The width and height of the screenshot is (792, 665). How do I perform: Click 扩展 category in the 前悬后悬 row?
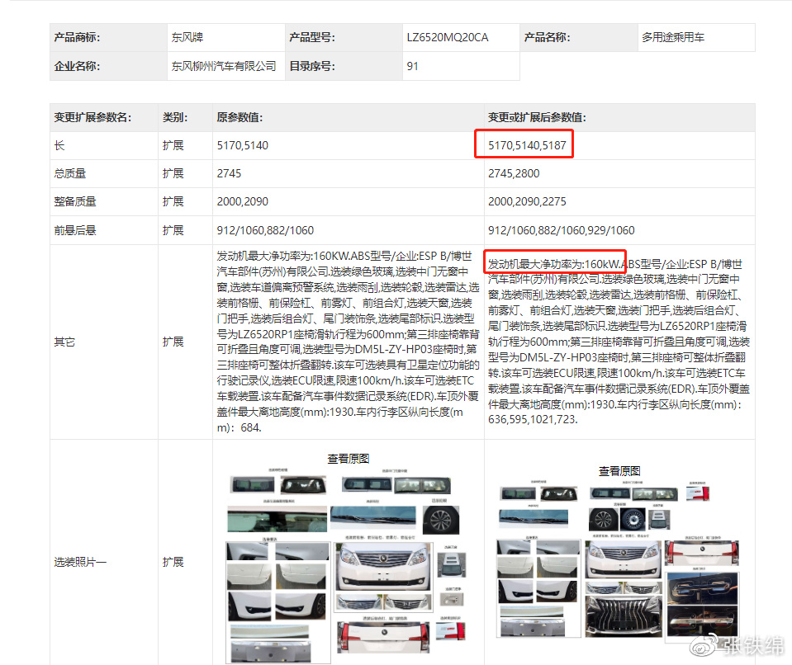point(173,230)
